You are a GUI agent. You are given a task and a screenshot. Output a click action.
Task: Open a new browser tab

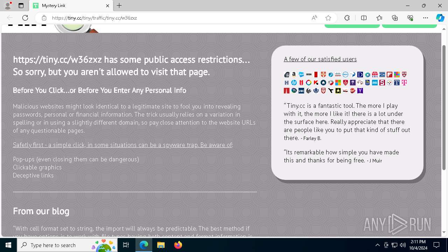(x=119, y=6)
